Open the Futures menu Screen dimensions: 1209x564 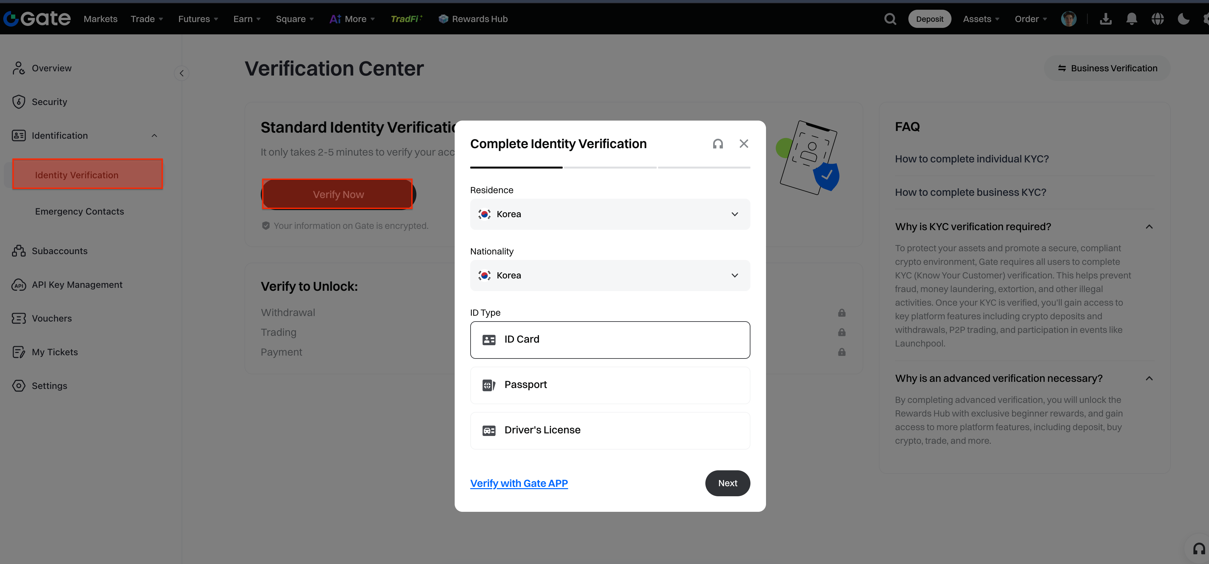198,19
